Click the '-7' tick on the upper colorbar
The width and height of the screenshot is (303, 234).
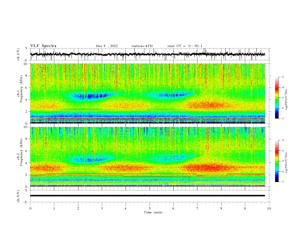tap(282, 119)
